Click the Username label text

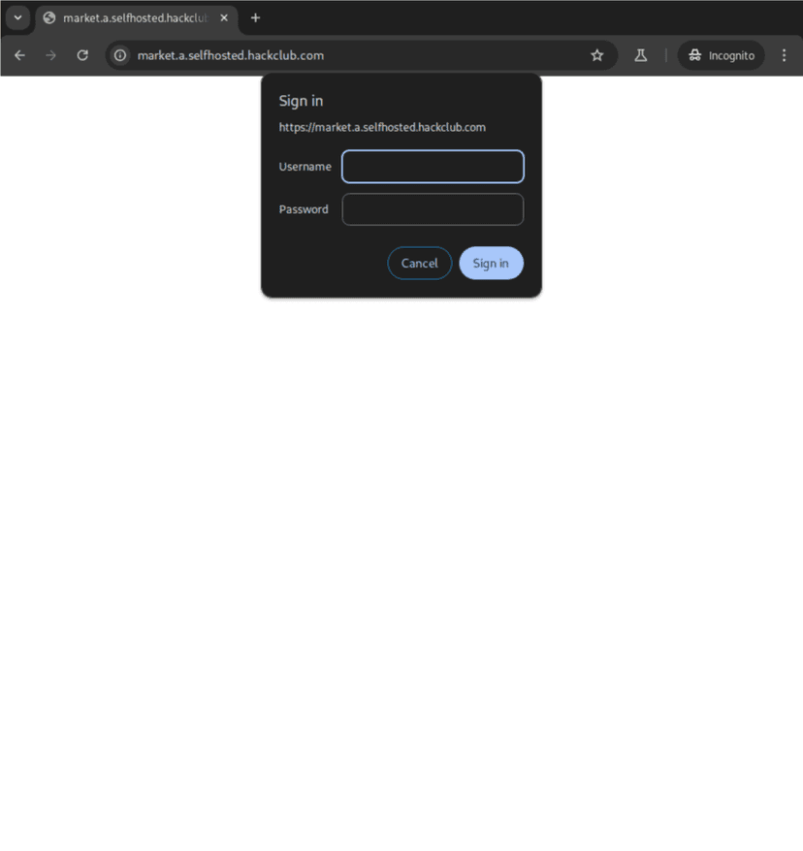click(305, 167)
